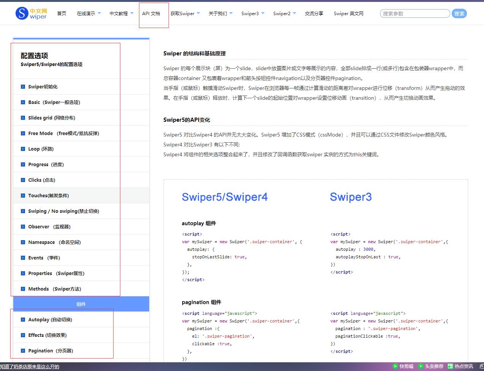Click the code line paginationClickable :true,
Image resolution: width=484 pixels, height=371 pixels.
pos(368,336)
